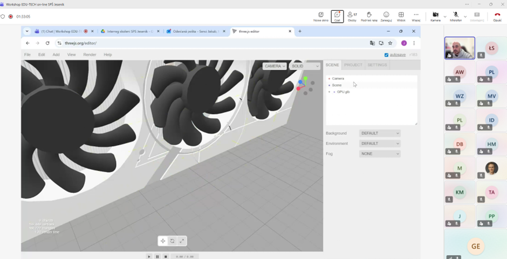
Task: Bookmark the page with the star icon
Action: (390, 43)
